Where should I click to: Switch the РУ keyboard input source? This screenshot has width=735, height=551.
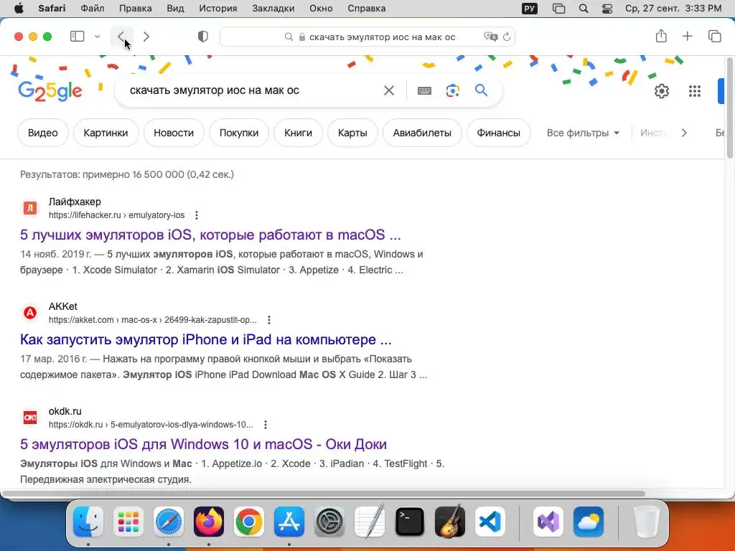(529, 9)
